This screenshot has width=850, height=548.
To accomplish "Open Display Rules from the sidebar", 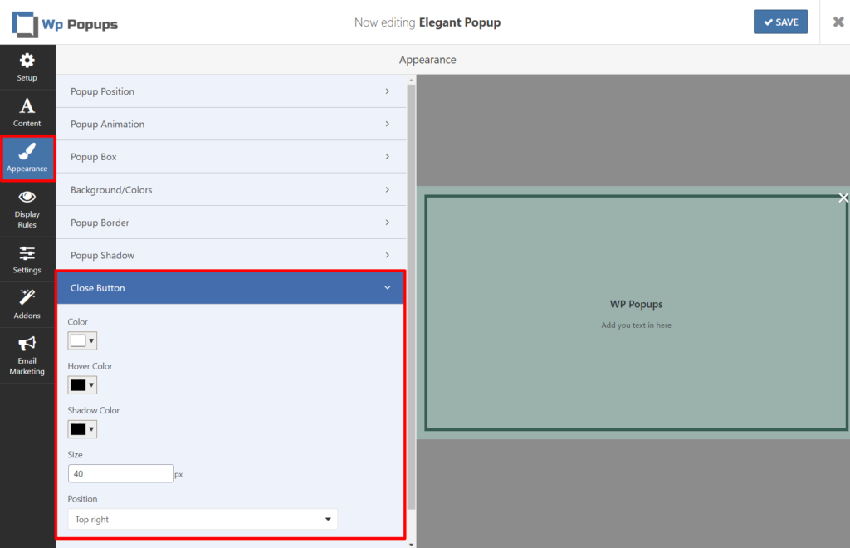I will [27, 208].
